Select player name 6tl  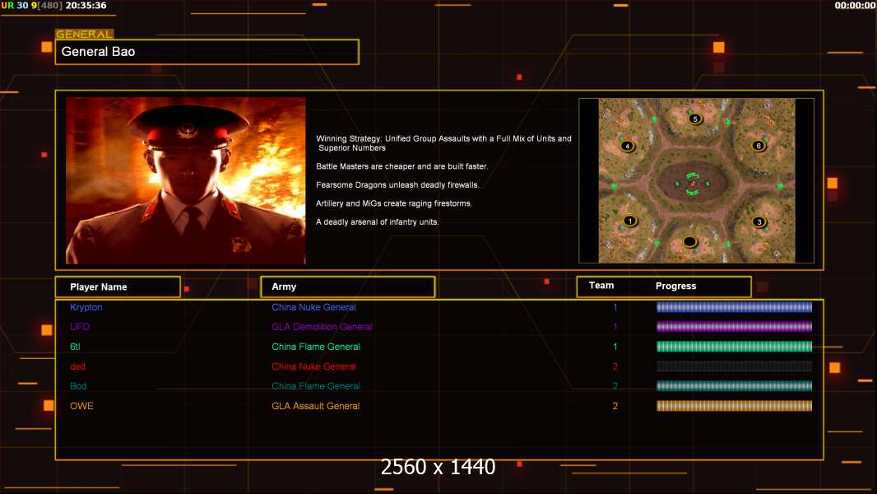point(75,347)
